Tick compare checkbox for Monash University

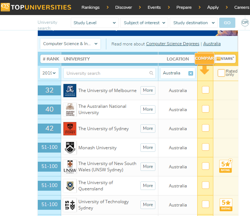(x=206, y=147)
